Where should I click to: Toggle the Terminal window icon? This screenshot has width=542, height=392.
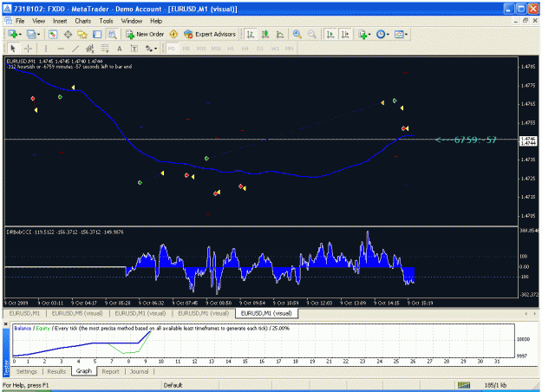click(x=97, y=34)
